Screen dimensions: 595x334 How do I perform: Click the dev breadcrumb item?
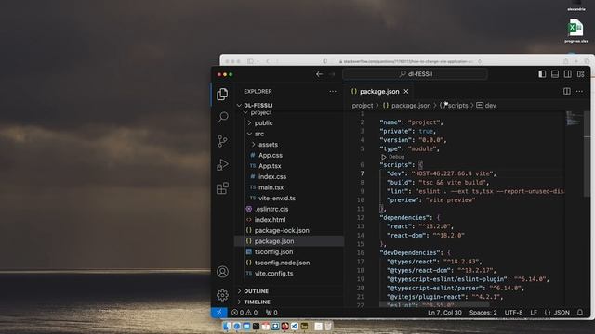click(486, 105)
